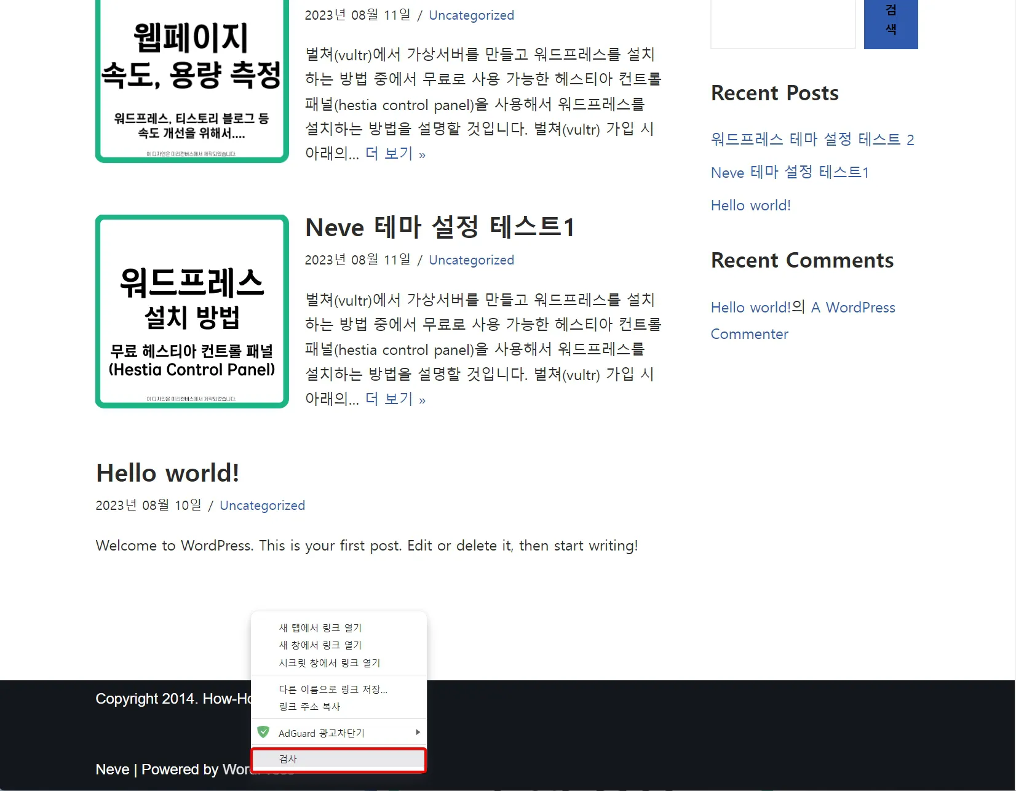
Task: Focus the sidebar search input field
Action: (783, 23)
